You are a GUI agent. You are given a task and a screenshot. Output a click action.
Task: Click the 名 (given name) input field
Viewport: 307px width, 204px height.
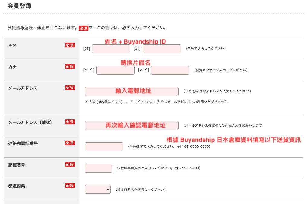162,49
